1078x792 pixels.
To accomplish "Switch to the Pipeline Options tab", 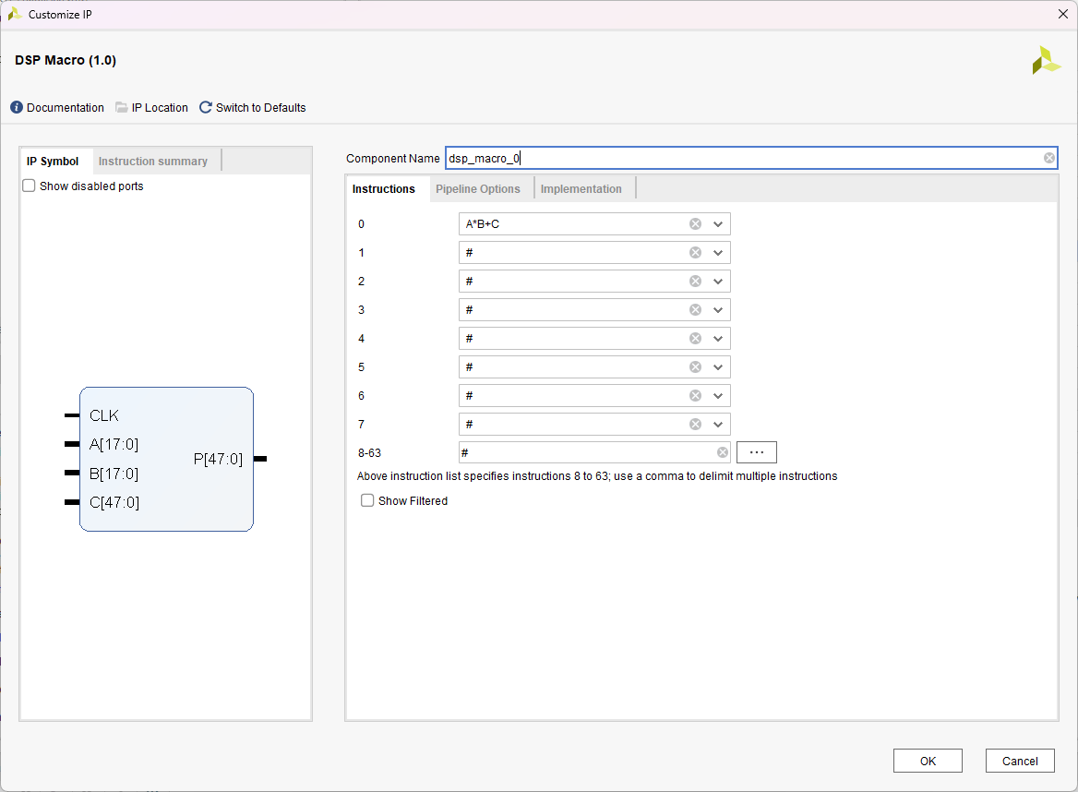I will click(478, 189).
